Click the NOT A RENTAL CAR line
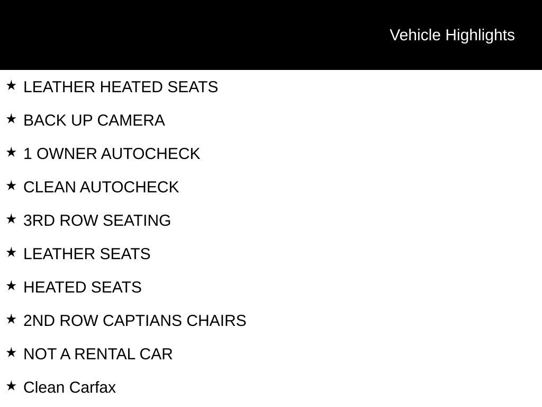 point(98,354)
